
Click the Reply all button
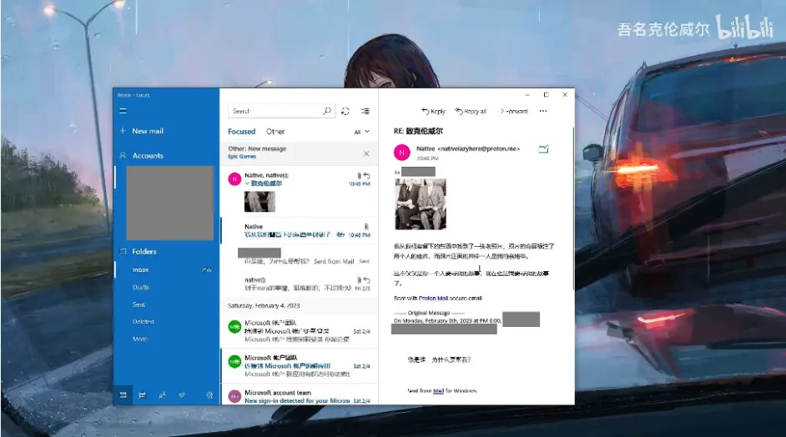coord(471,111)
